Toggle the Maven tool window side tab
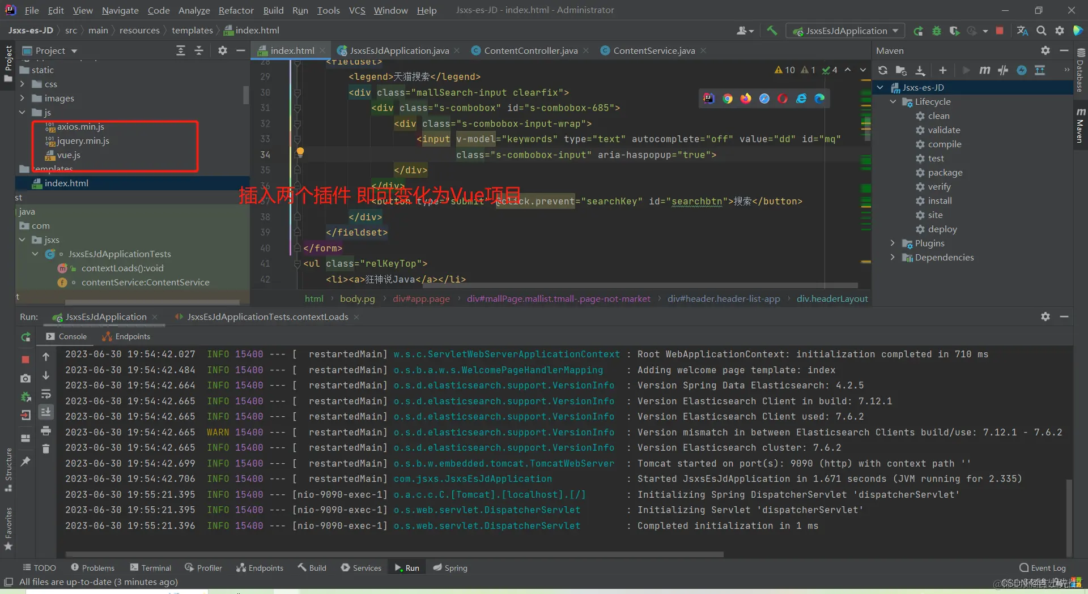 pos(1081,125)
